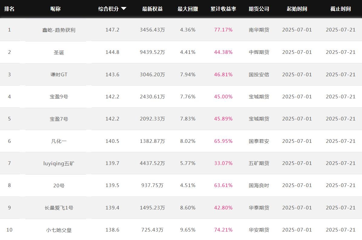The height and width of the screenshot is (240, 362).
Task: Select the 宝盈7号 nickname
Action: coord(59,119)
